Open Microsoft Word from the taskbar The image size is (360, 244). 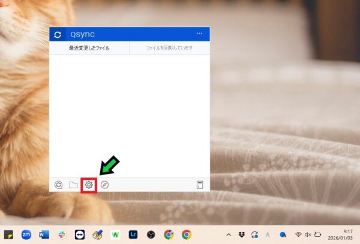tap(44, 234)
